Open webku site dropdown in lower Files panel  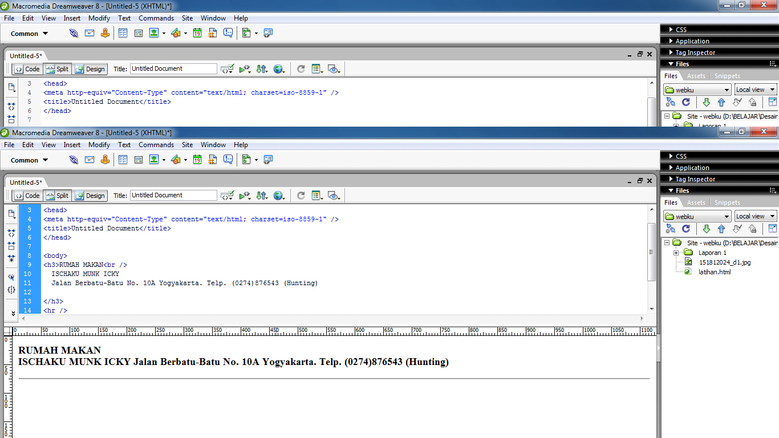pyautogui.click(x=697, y=216)
